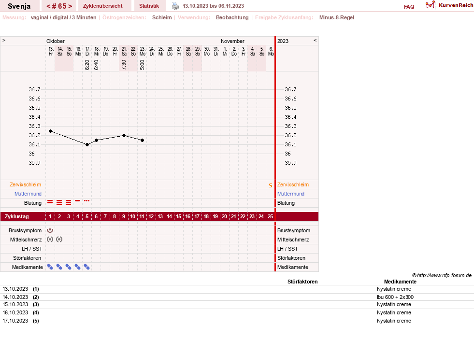The image size is (474, 339).
Task: Click the '>' arrow at chart top left
Action: (x=4, y=40)
